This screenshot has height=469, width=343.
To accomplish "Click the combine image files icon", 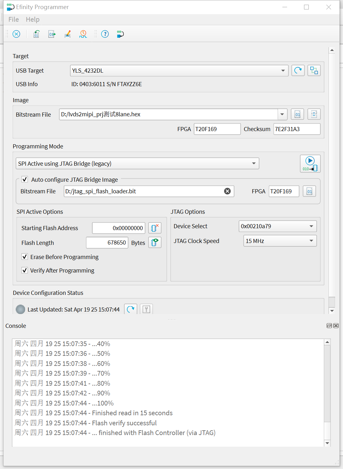I will [x=314, y=114].
